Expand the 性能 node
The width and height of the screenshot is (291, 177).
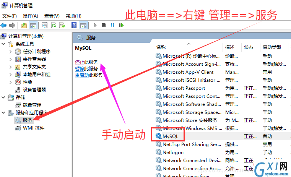[x=11, y=82]
